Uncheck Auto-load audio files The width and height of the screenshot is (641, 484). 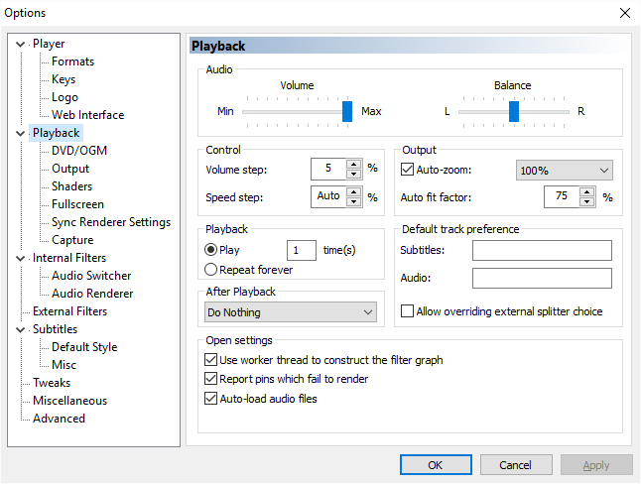pos(210,399)
